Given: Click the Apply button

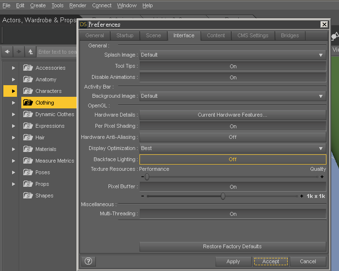Looking at the screenshot, I should pyautogui.click(x=233, y=261).
